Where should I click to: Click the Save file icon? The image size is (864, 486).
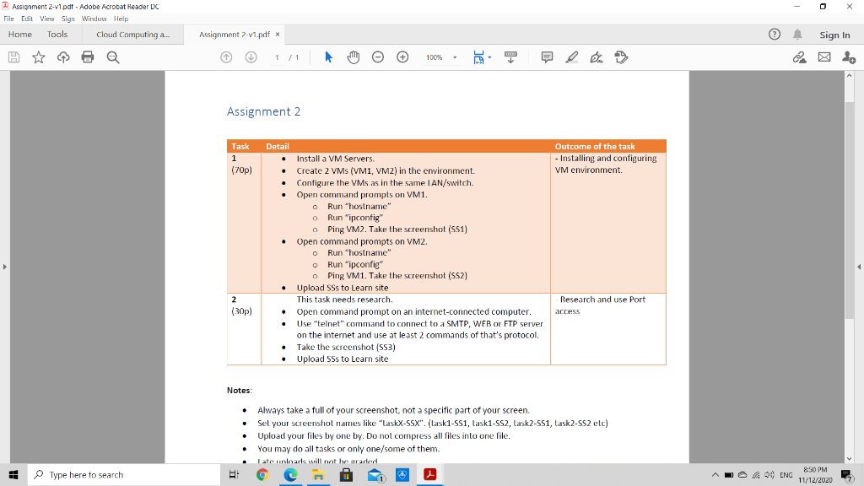(x=13, y=57)
